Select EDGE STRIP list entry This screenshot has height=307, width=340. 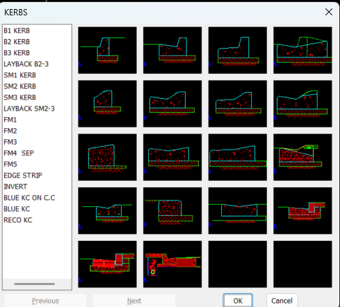(23, 175)
